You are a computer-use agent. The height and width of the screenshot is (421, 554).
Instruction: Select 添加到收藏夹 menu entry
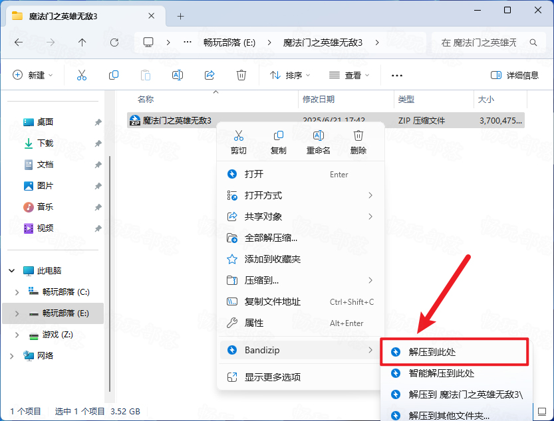point(301,259)
